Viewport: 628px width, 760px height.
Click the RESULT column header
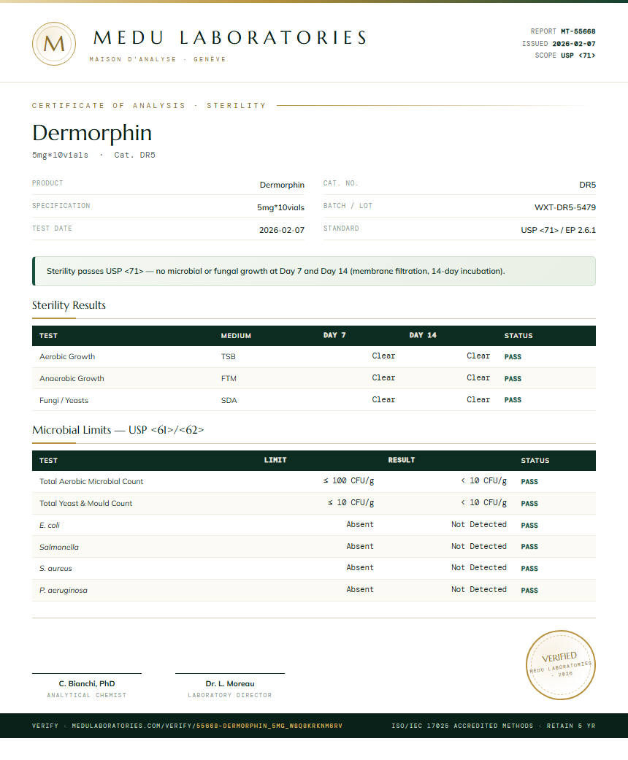point(402,460)
